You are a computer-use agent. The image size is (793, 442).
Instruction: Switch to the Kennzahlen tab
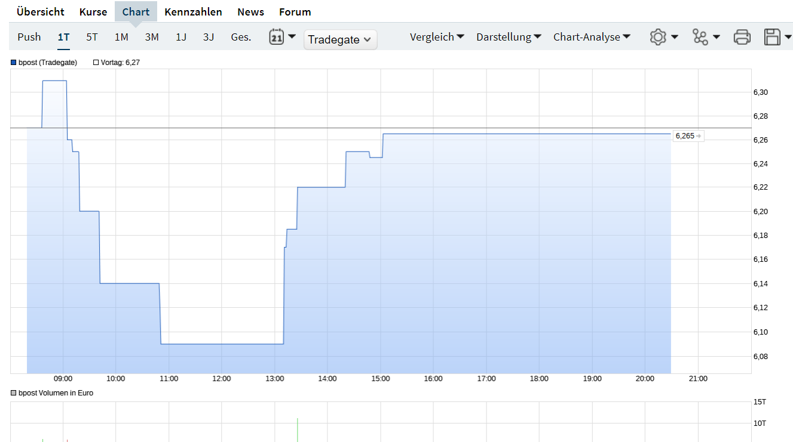coord(193,12)
